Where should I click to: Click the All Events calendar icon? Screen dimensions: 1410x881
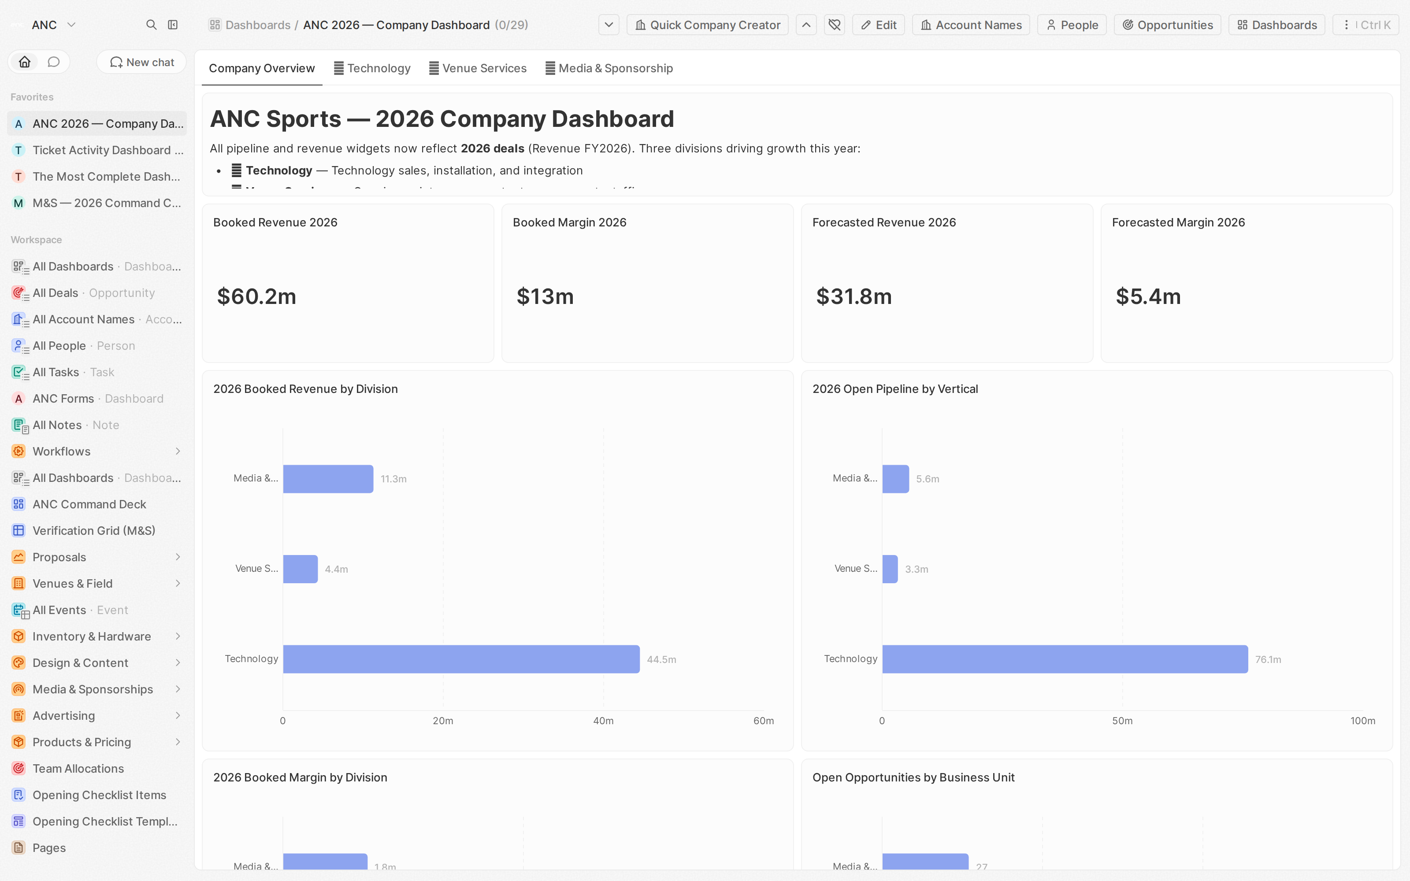[19, 610]
